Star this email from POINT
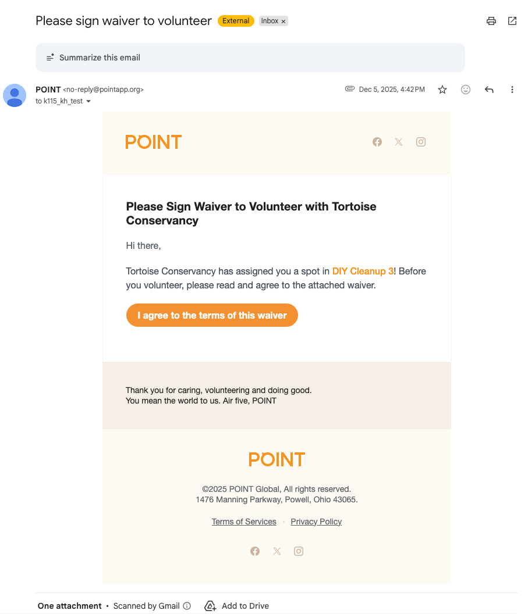 tap(442, 90)
